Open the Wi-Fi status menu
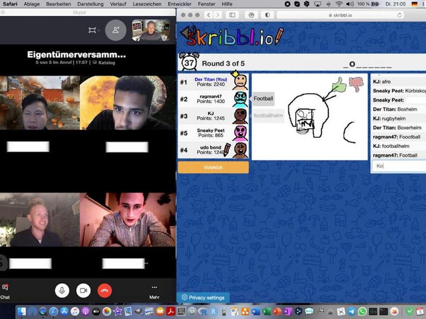Image resolution: width=426 pixels, height=319 pixels. (339, 4)
